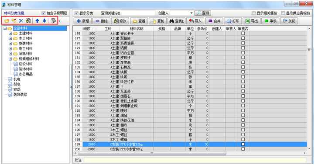Viewport: 315px width, 165px height.
Task: Click the 修改 (modify) button
Action: tap(120, 21)
